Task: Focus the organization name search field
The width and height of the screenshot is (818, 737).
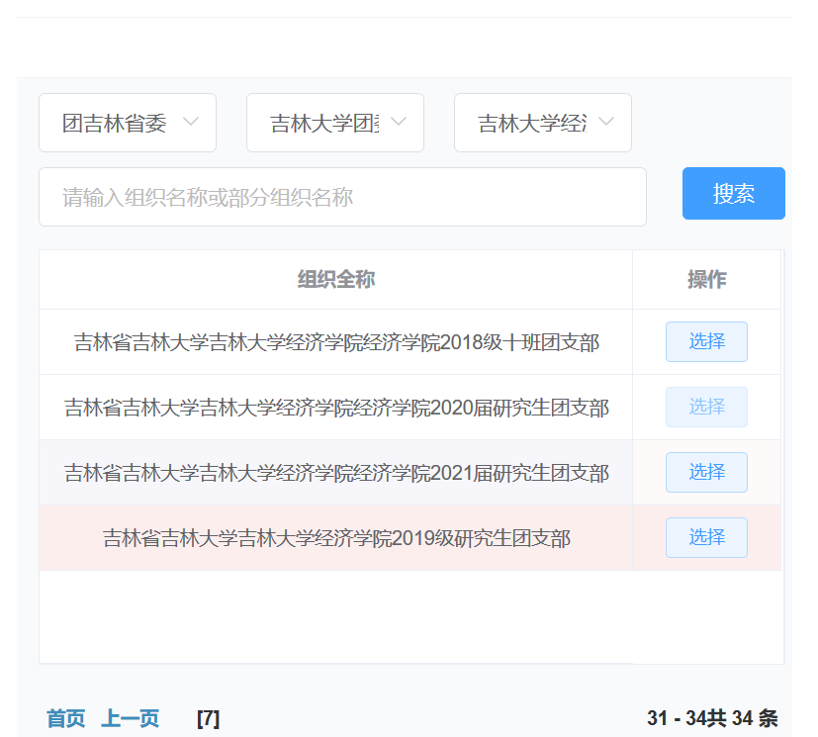Action: point(342,197)
